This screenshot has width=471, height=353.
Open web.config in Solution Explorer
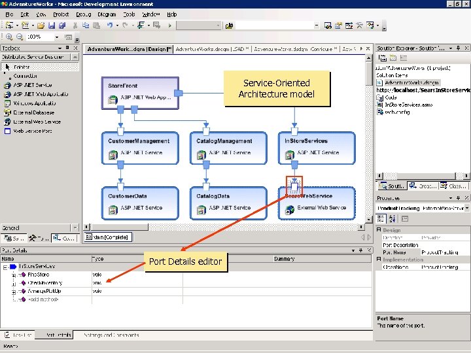[x=396, y=112]
